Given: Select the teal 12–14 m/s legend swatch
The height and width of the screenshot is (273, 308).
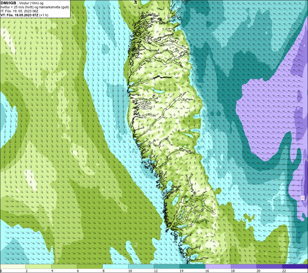Looking at the screenshot, I should point(167,266).
